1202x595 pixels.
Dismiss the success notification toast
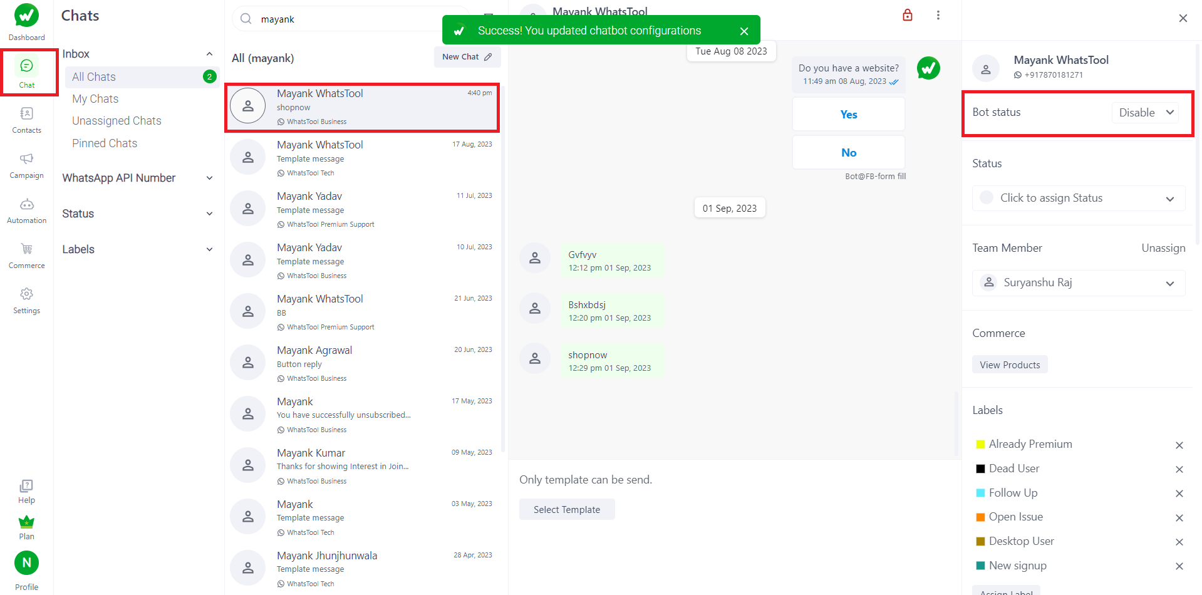(744, 31)
